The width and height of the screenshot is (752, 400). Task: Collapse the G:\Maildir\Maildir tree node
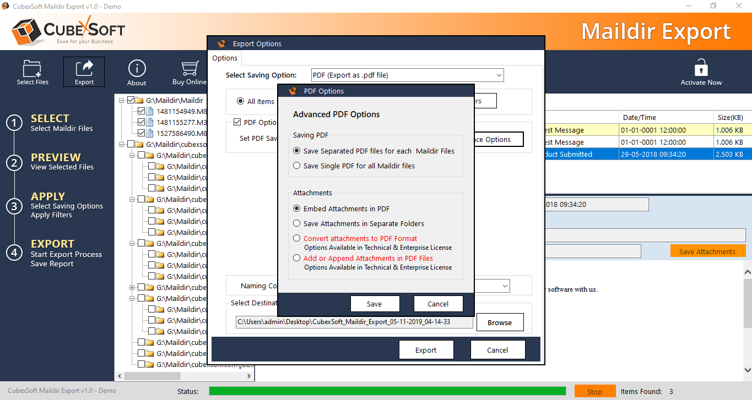122,101
